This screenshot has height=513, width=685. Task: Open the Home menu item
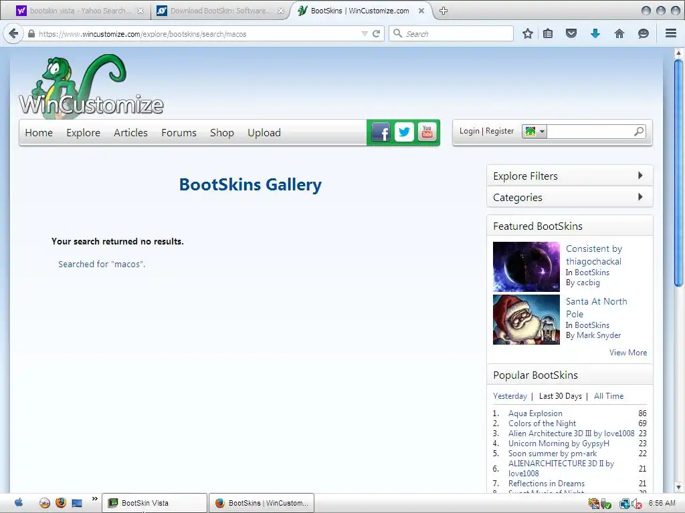(39, 133)
